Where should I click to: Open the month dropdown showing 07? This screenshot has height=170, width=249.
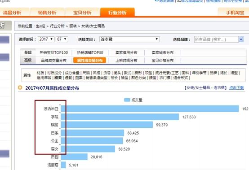[x=62, y=39]
